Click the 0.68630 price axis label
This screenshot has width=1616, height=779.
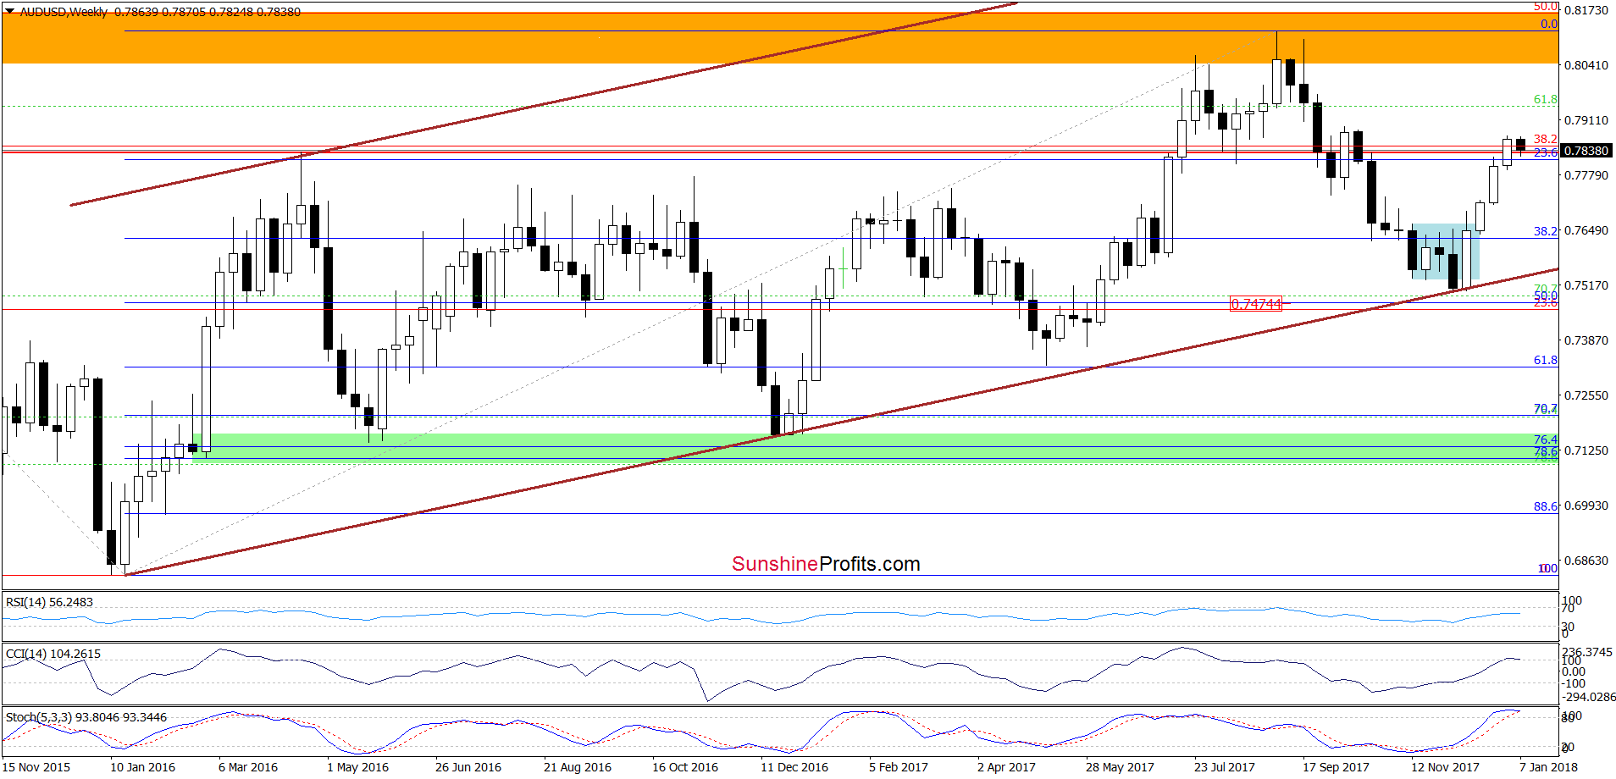click(1586, 561)
